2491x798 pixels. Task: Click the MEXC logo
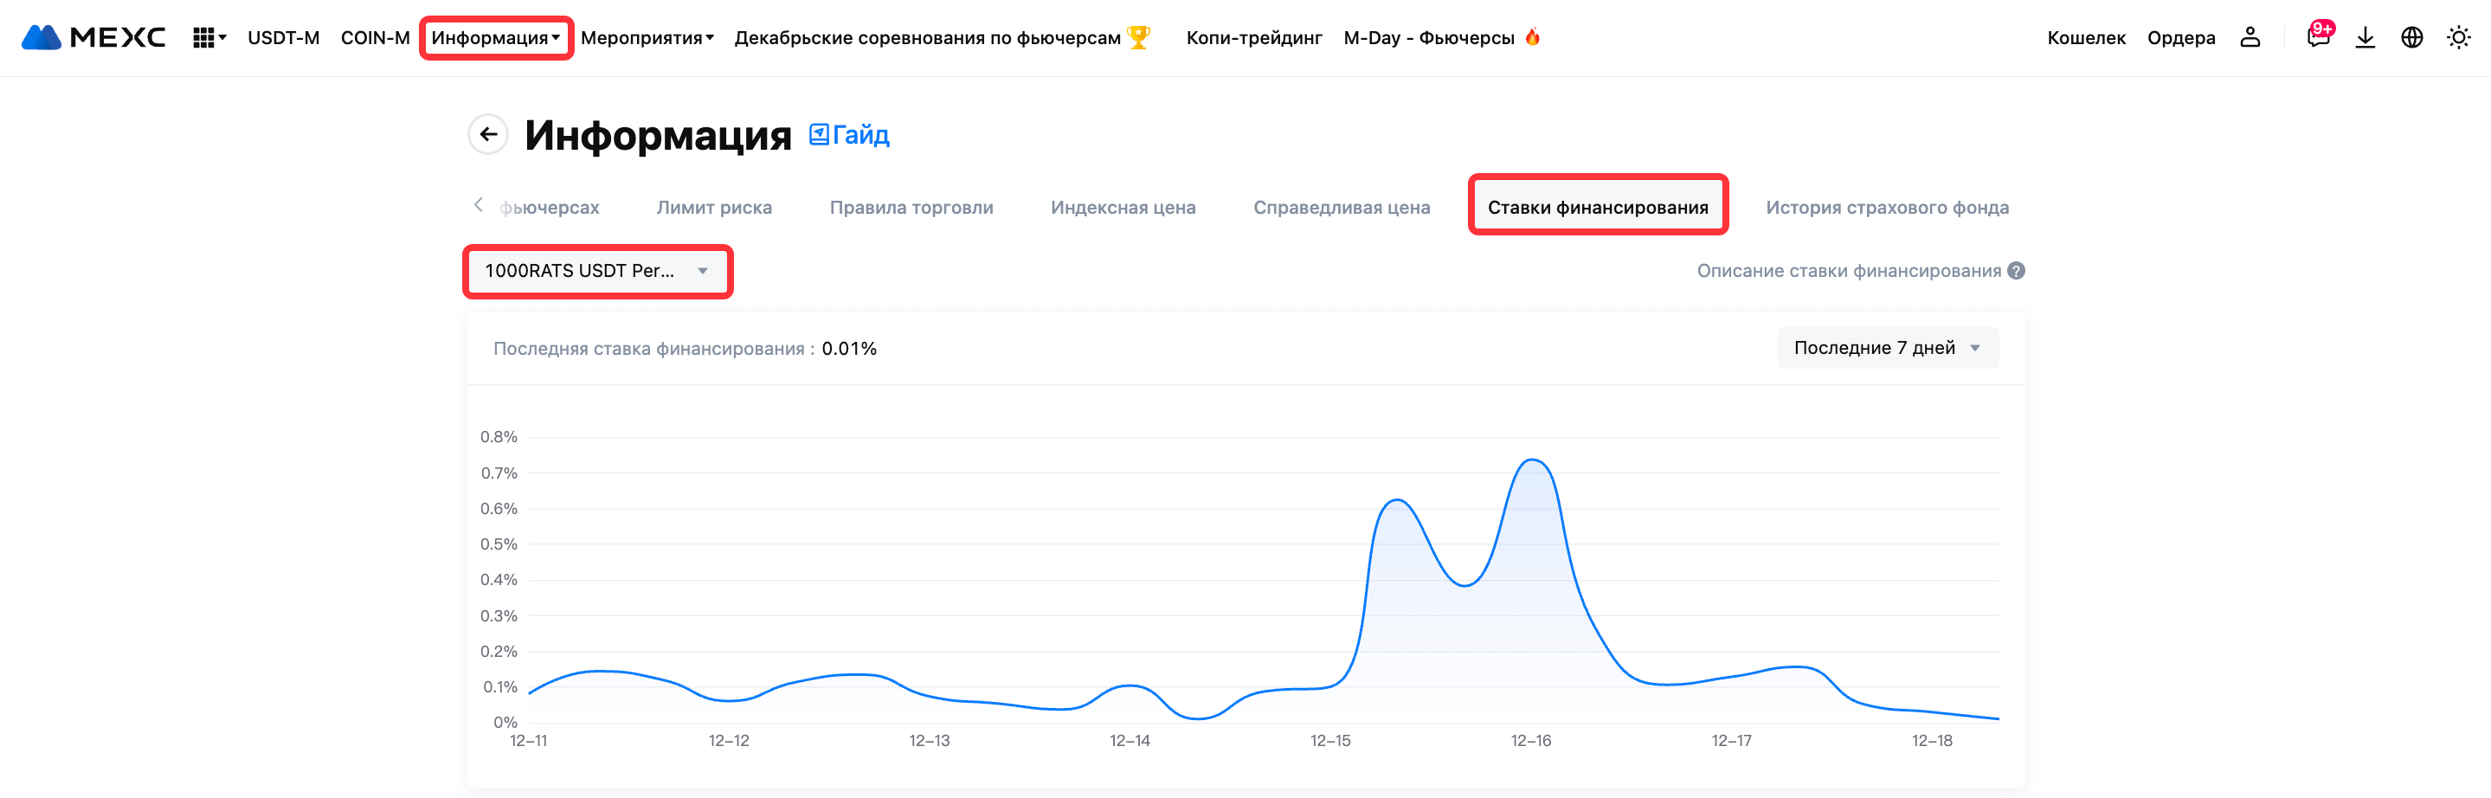[93, 38]
